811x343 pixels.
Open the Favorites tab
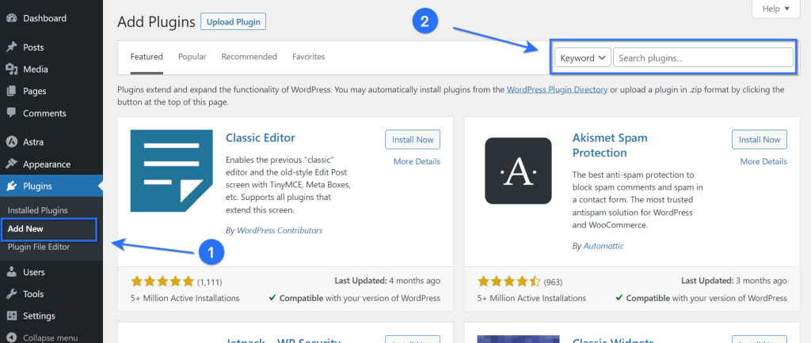308,57
